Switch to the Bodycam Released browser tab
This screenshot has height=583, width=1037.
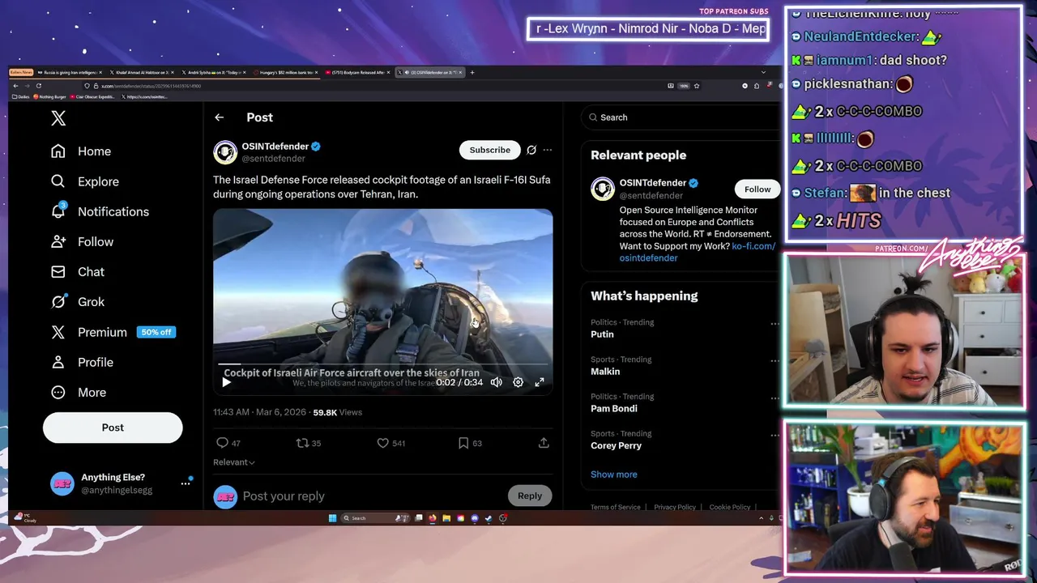(357, 72)
